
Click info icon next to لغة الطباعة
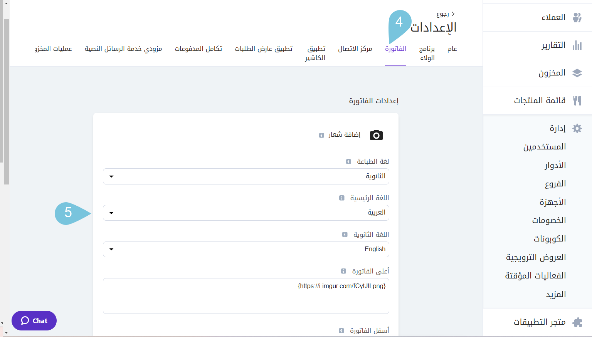(x=348, y=162)
